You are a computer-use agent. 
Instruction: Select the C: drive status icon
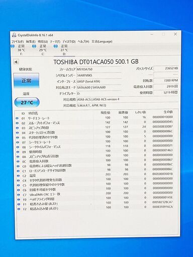point(34,46)
